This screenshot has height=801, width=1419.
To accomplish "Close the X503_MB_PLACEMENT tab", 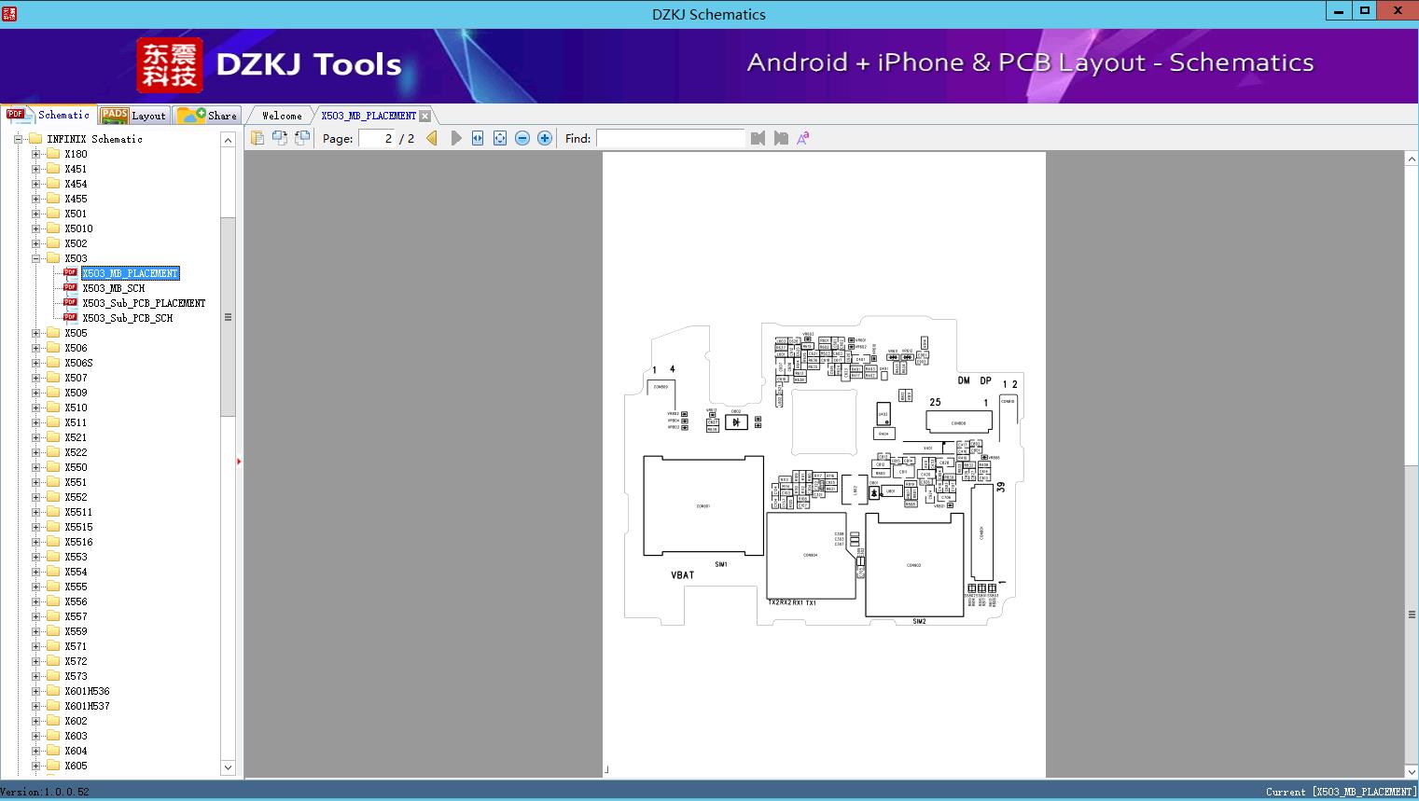I will tap(425, 116).
